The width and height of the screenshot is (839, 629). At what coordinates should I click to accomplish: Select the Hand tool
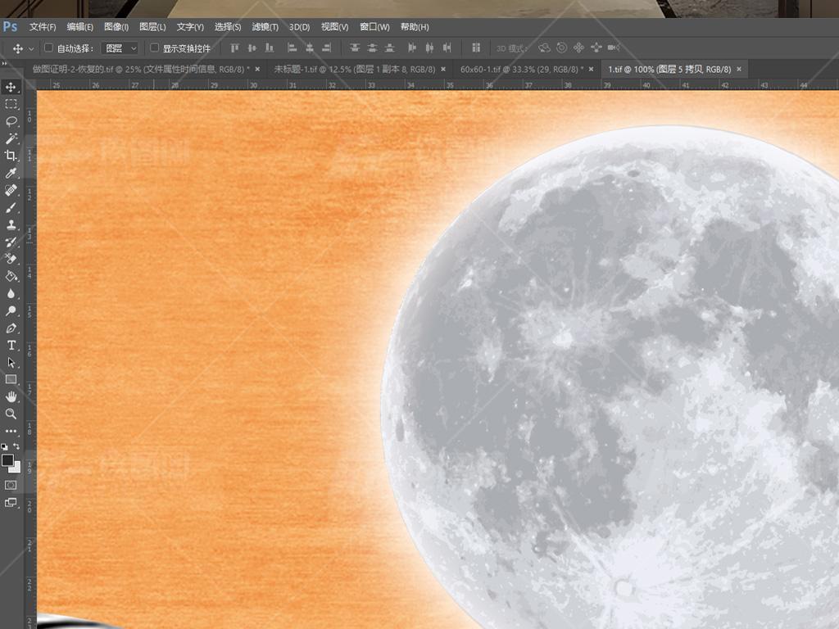coord(11,397)
